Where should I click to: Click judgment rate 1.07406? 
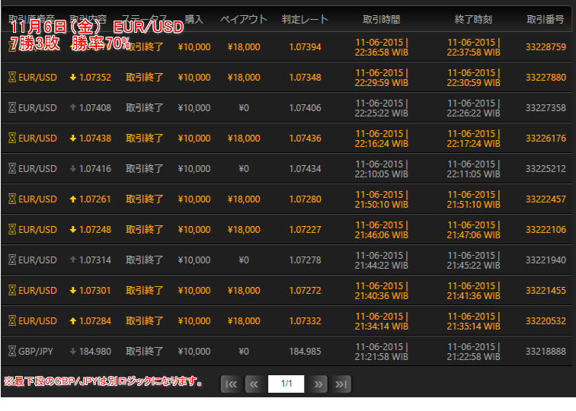pos(305,108)
